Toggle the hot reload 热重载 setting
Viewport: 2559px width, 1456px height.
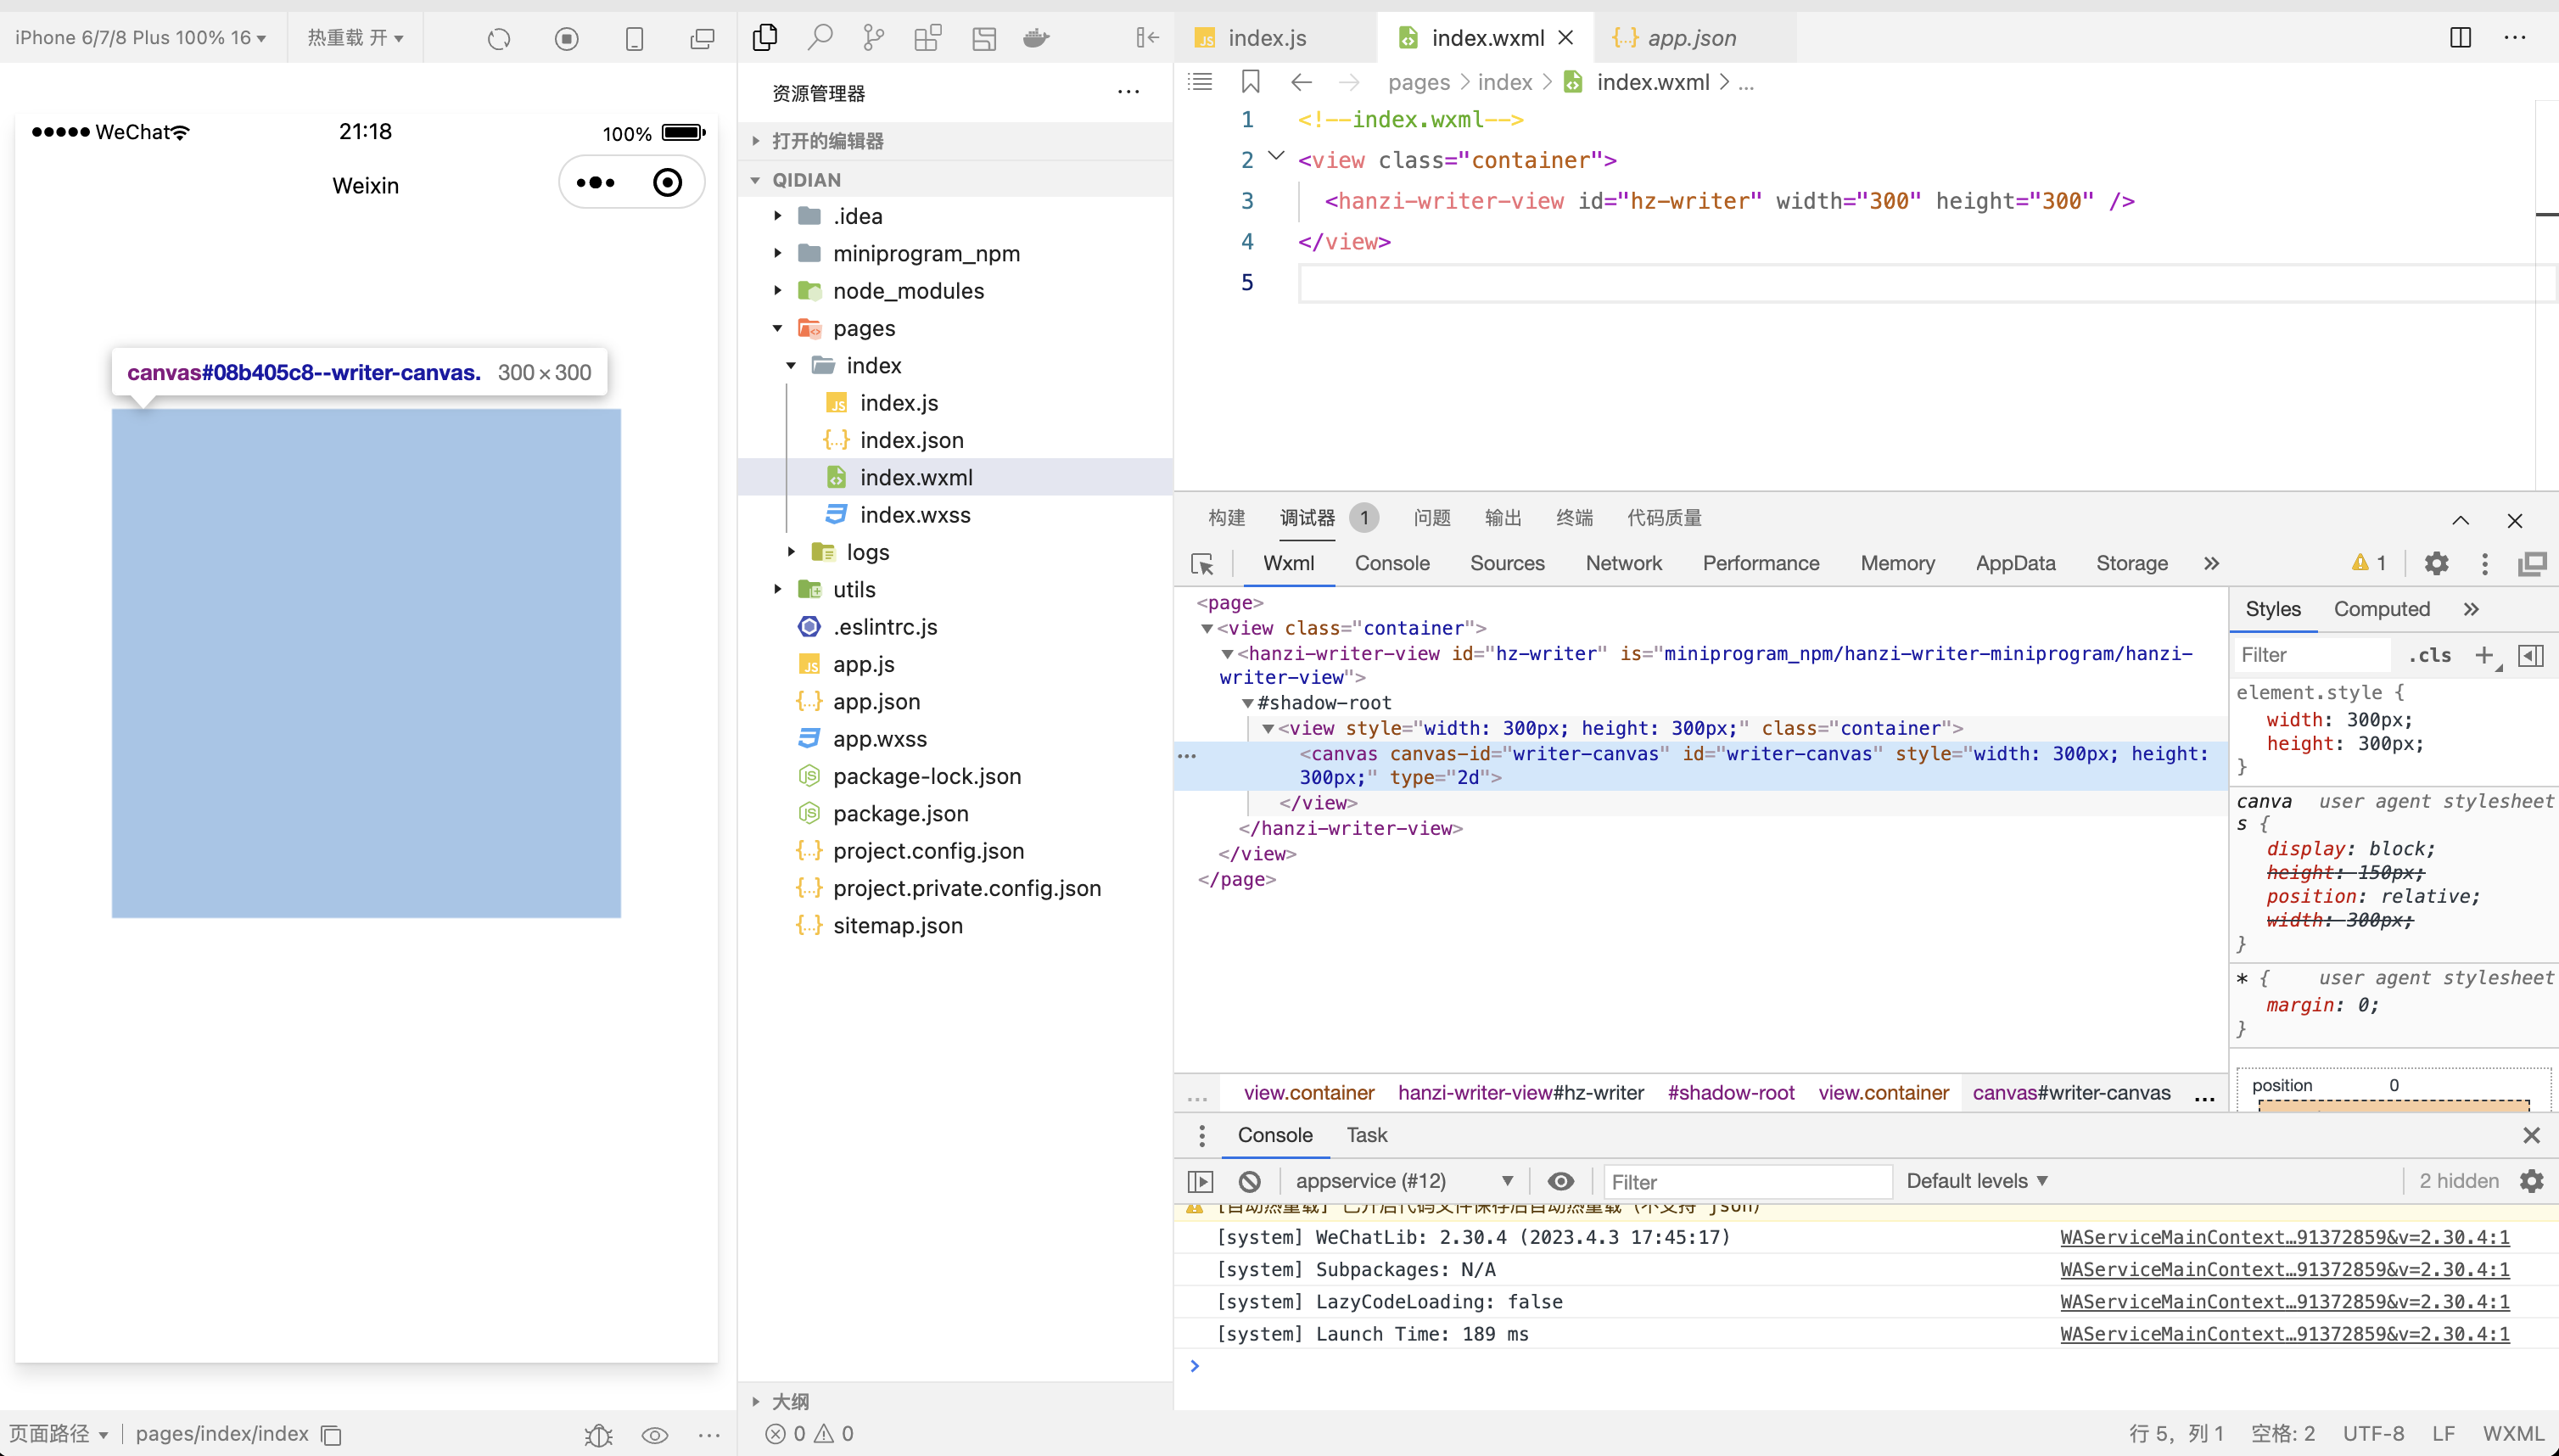355,38
